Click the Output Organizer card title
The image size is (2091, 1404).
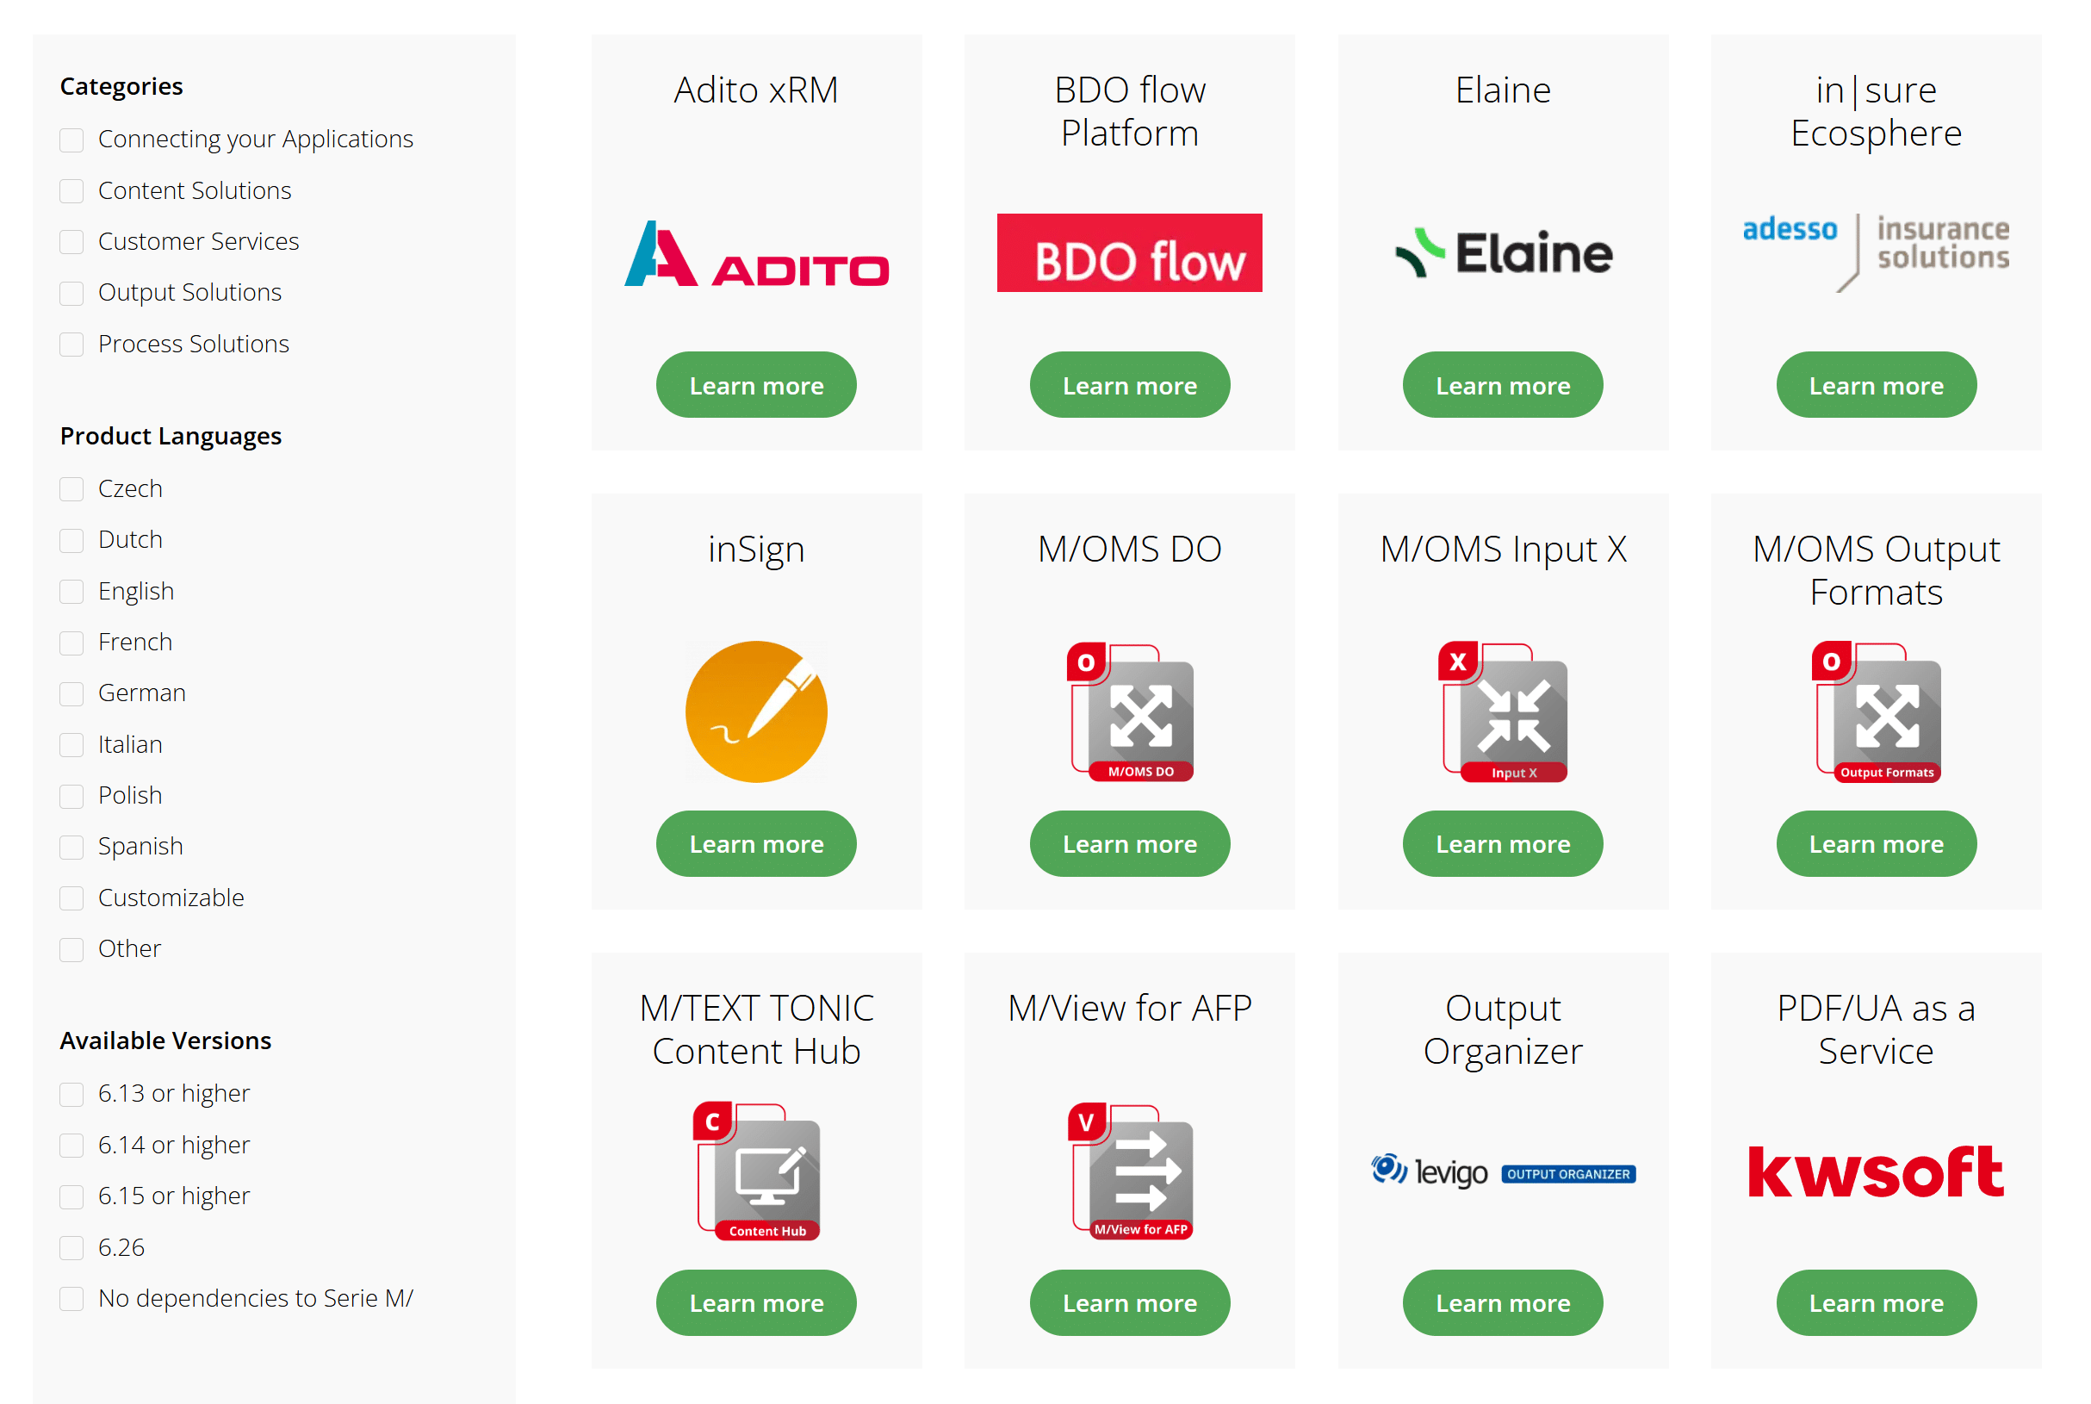(1503, 1029)
